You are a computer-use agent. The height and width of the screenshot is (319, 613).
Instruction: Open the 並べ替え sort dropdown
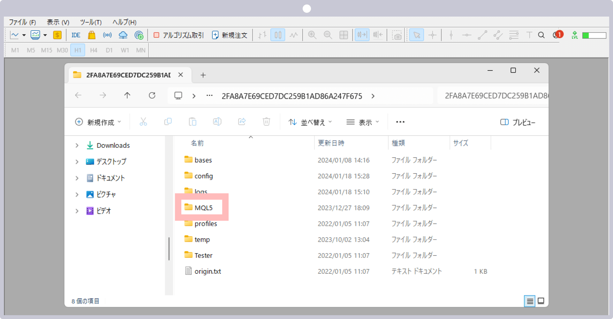click(310, 122)
